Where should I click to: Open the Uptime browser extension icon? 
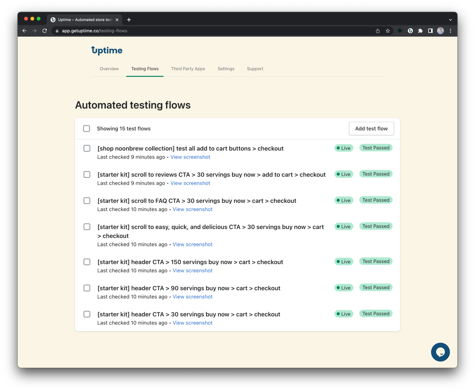pyautogui.click(x=410, y=31)
